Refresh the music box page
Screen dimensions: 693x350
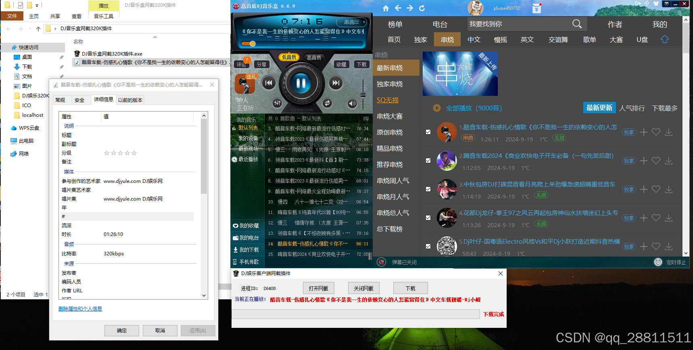[422, 8]
